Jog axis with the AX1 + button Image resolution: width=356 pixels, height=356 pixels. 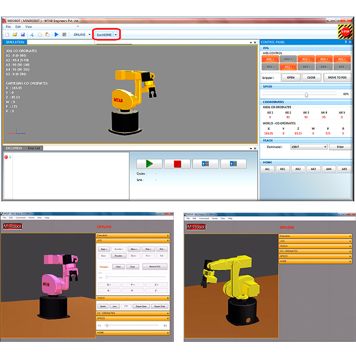click(270, 59)
